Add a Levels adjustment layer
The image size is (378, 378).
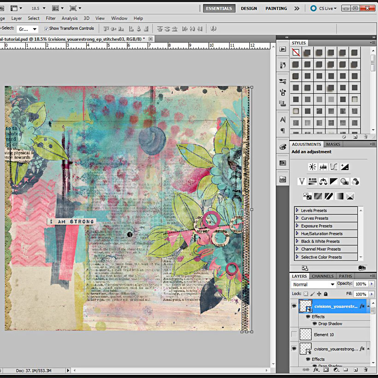[x=323, y=167]
